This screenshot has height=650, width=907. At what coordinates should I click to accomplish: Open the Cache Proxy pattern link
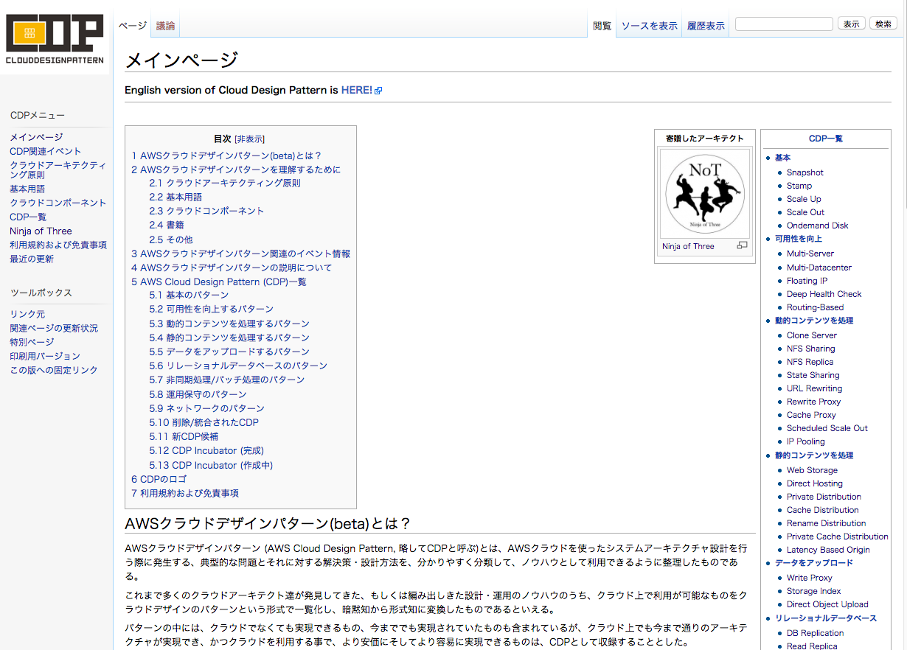811,415
